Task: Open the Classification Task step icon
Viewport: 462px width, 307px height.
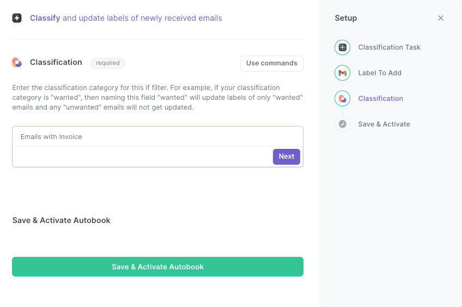Action: click(x=342, y=47)
